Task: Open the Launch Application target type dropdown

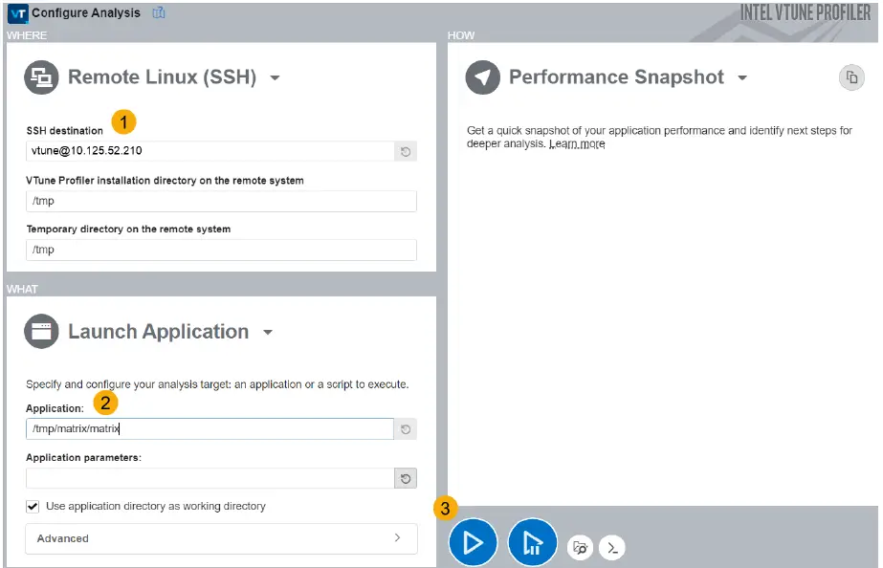Action: click(x=267, y=332)
